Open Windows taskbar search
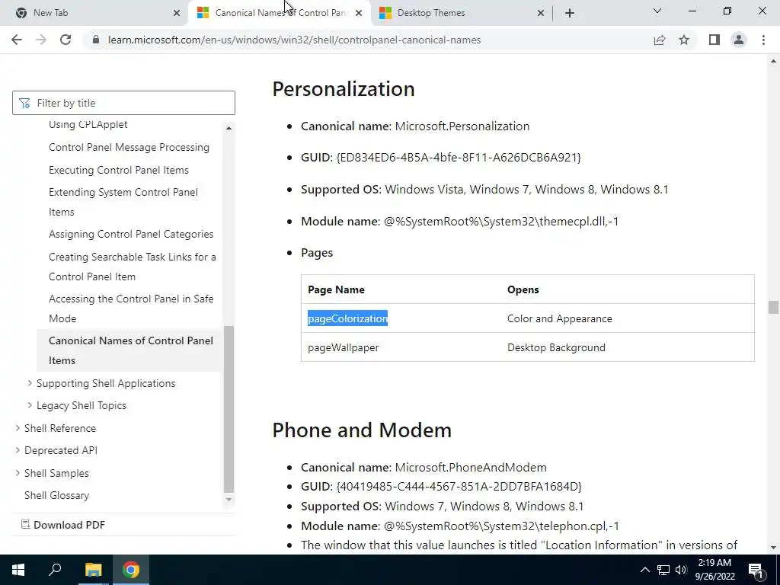Screen dimensions: 780x585 (55, 570)
